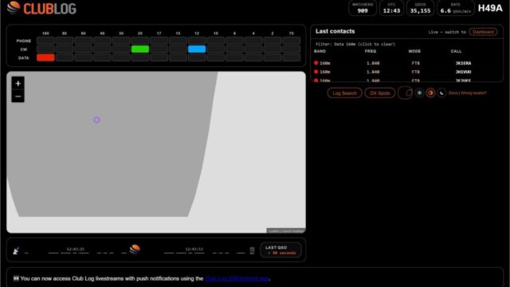The height and width of the screenshot is (287, 510).
Task: Click the Last contacts heading
Action: (x=335, y=31)
